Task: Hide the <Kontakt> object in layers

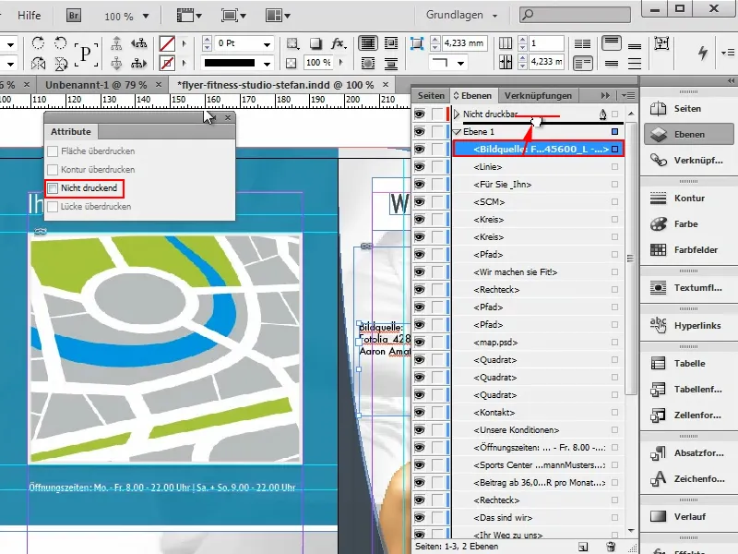Action: pos(420,412)
